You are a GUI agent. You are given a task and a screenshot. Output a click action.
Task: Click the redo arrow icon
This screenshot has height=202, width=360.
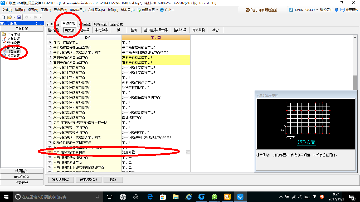coord(35,17)
